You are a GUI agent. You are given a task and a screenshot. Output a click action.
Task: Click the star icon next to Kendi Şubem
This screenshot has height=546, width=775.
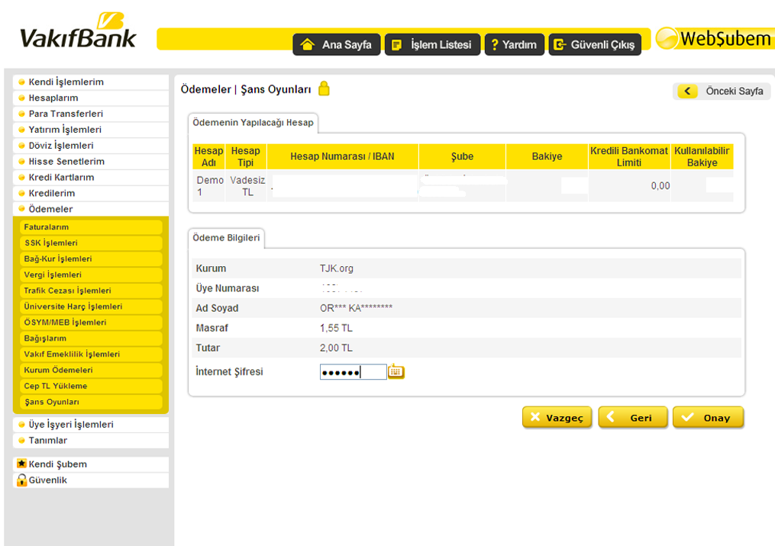pyautogui.click(x=21, y=464)
